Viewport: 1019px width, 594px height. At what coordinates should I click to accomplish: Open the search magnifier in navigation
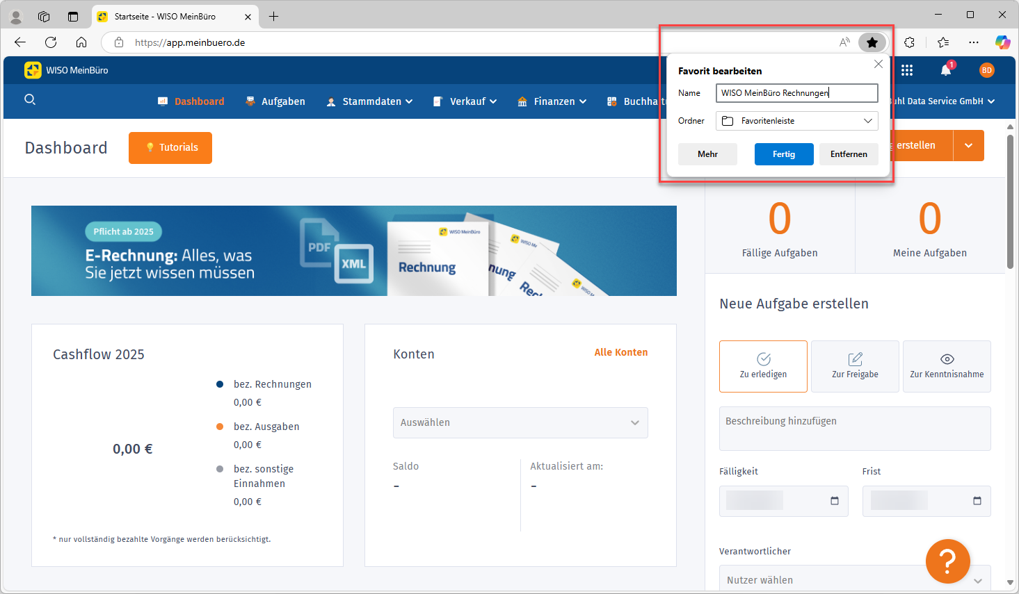tap(30, 99)
